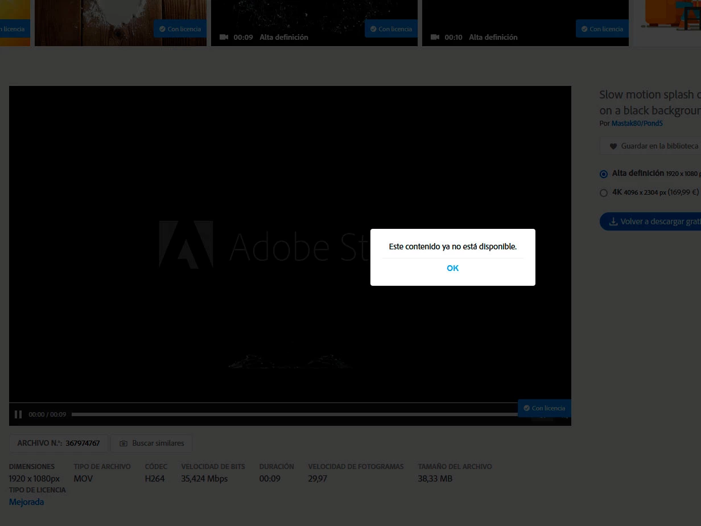Click the video camera icon beside 00:09
The width and height of the screenshot is (701, 526).
224,37
